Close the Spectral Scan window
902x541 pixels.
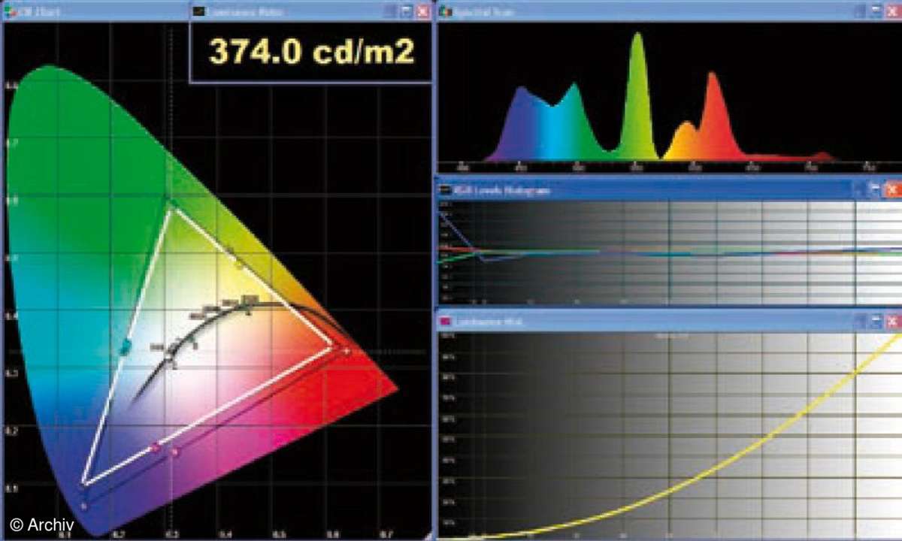pos(893,12)
